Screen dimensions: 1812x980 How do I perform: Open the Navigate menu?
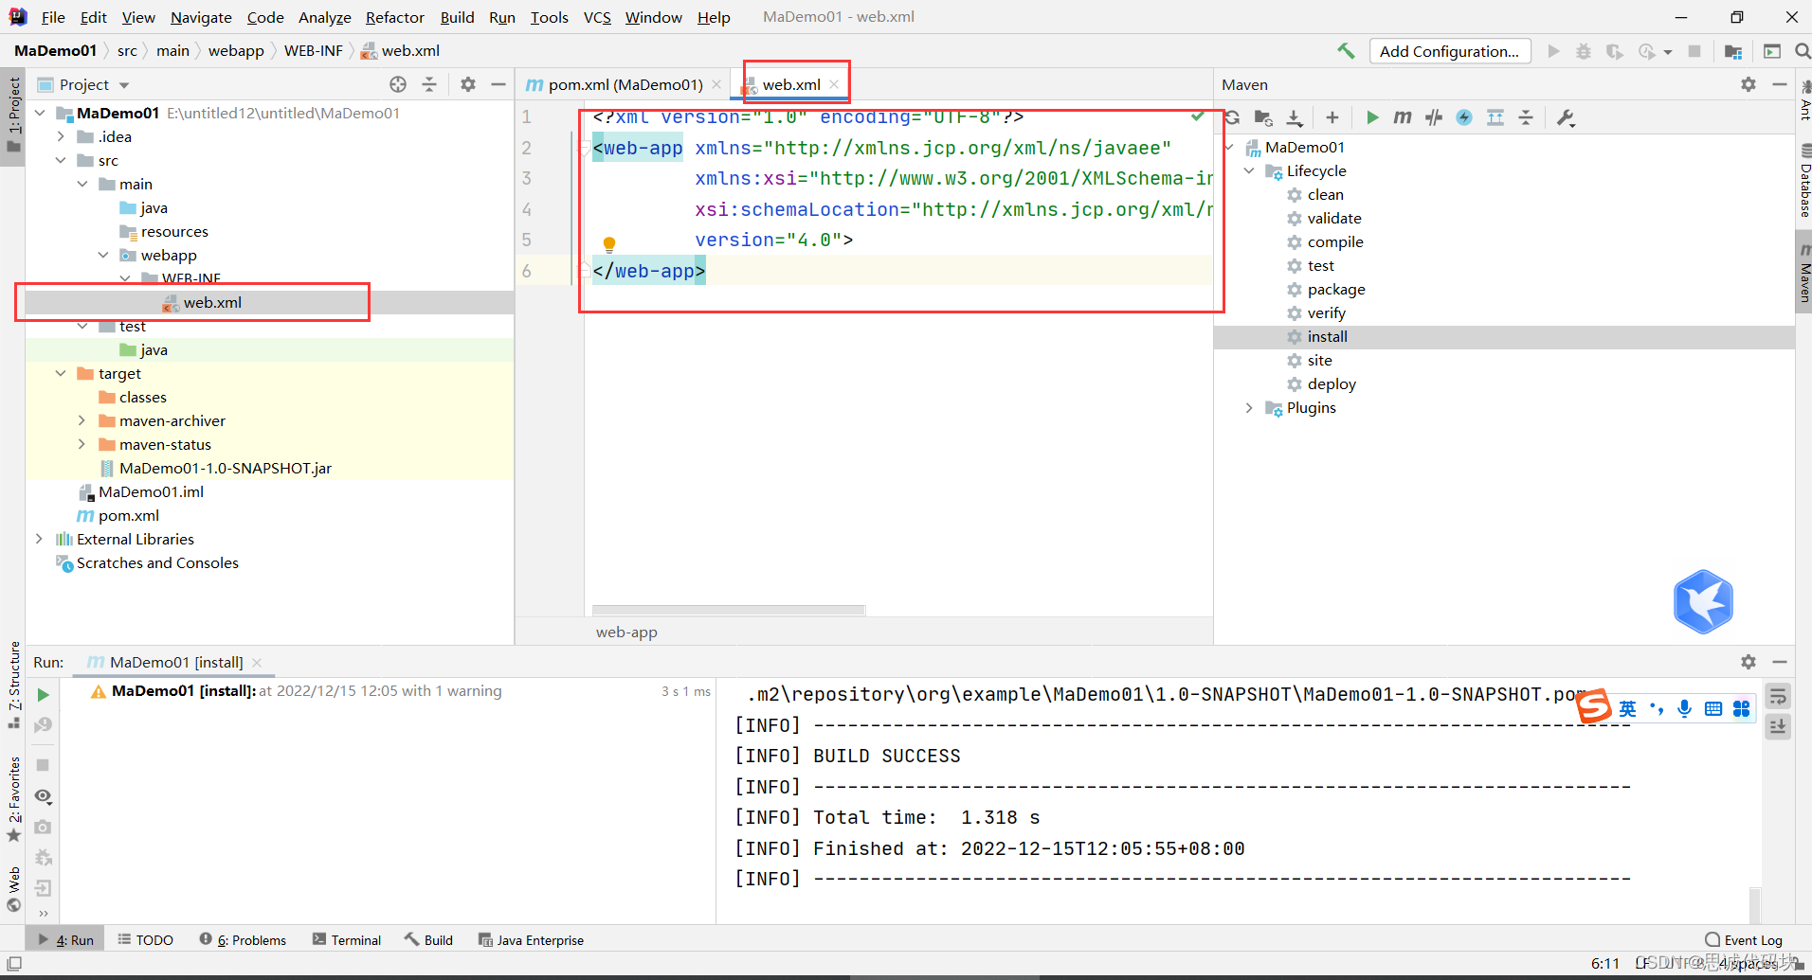point(201,17)
